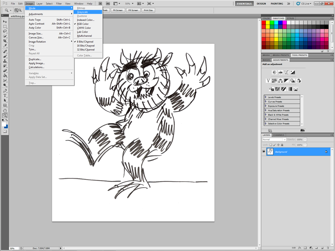
Task: Expand Channel Mixer Presets
Action: [265, 119]
